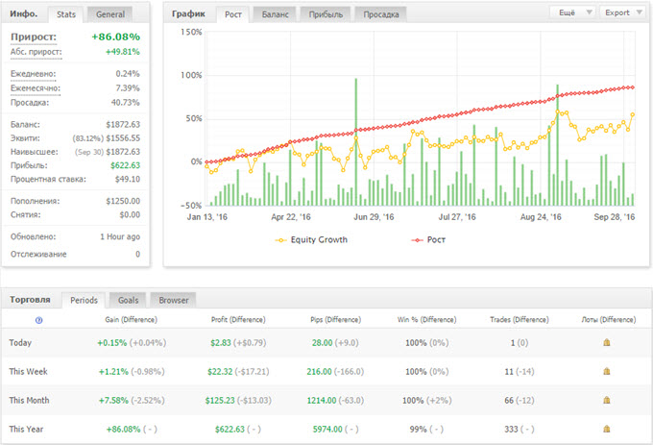Select the This Month row label
653x445 pixels.
29,400
